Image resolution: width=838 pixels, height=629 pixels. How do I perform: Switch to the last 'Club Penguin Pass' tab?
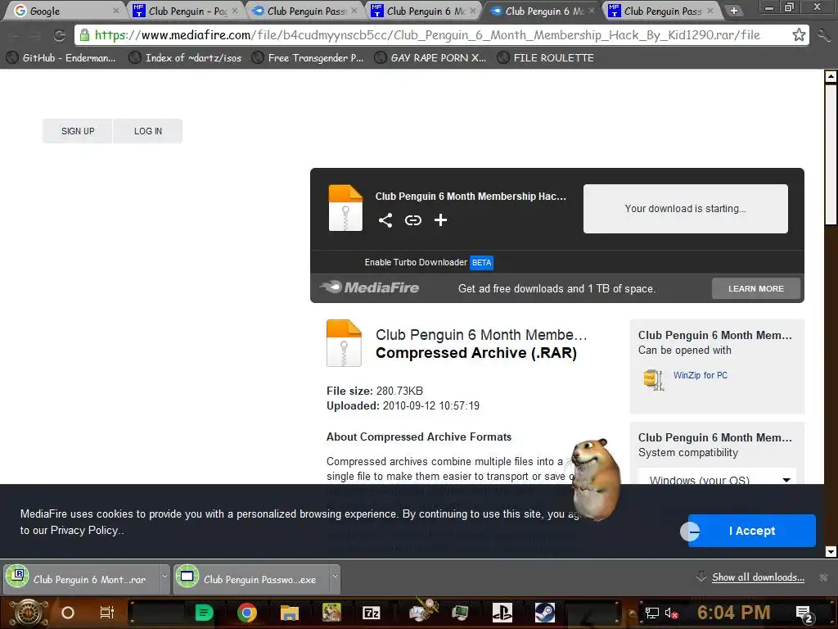click(x=660, y=11)
